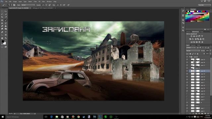
Task: Select the Hand tool
Action: 2,38
